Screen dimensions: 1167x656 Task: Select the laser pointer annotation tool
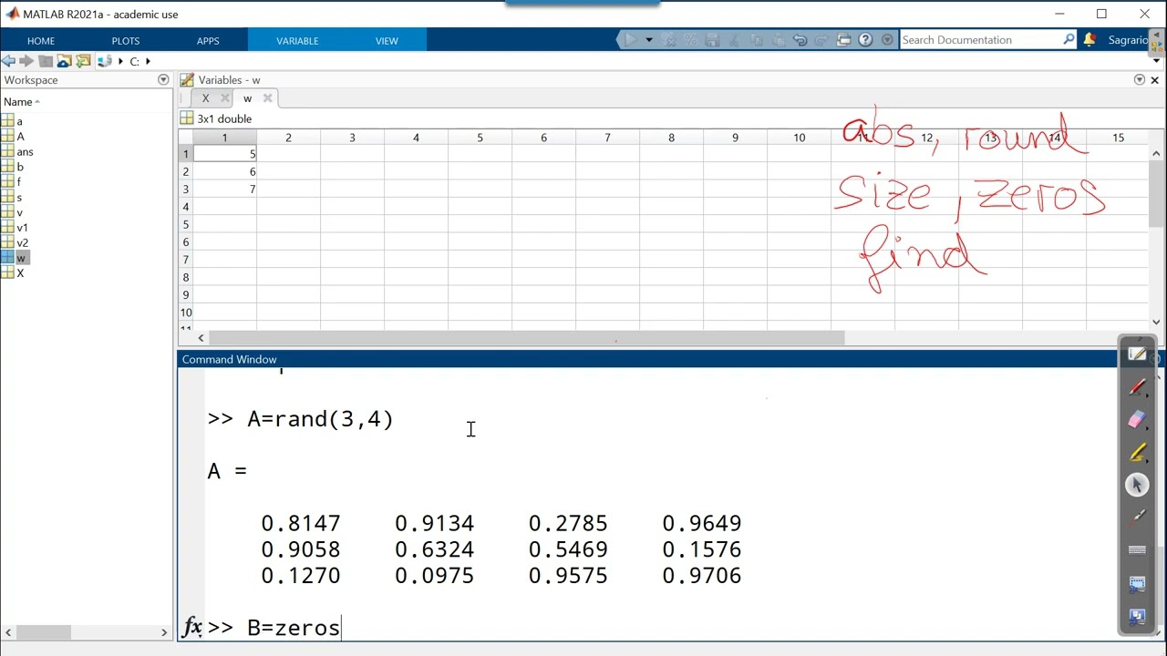click(1137, 518)
